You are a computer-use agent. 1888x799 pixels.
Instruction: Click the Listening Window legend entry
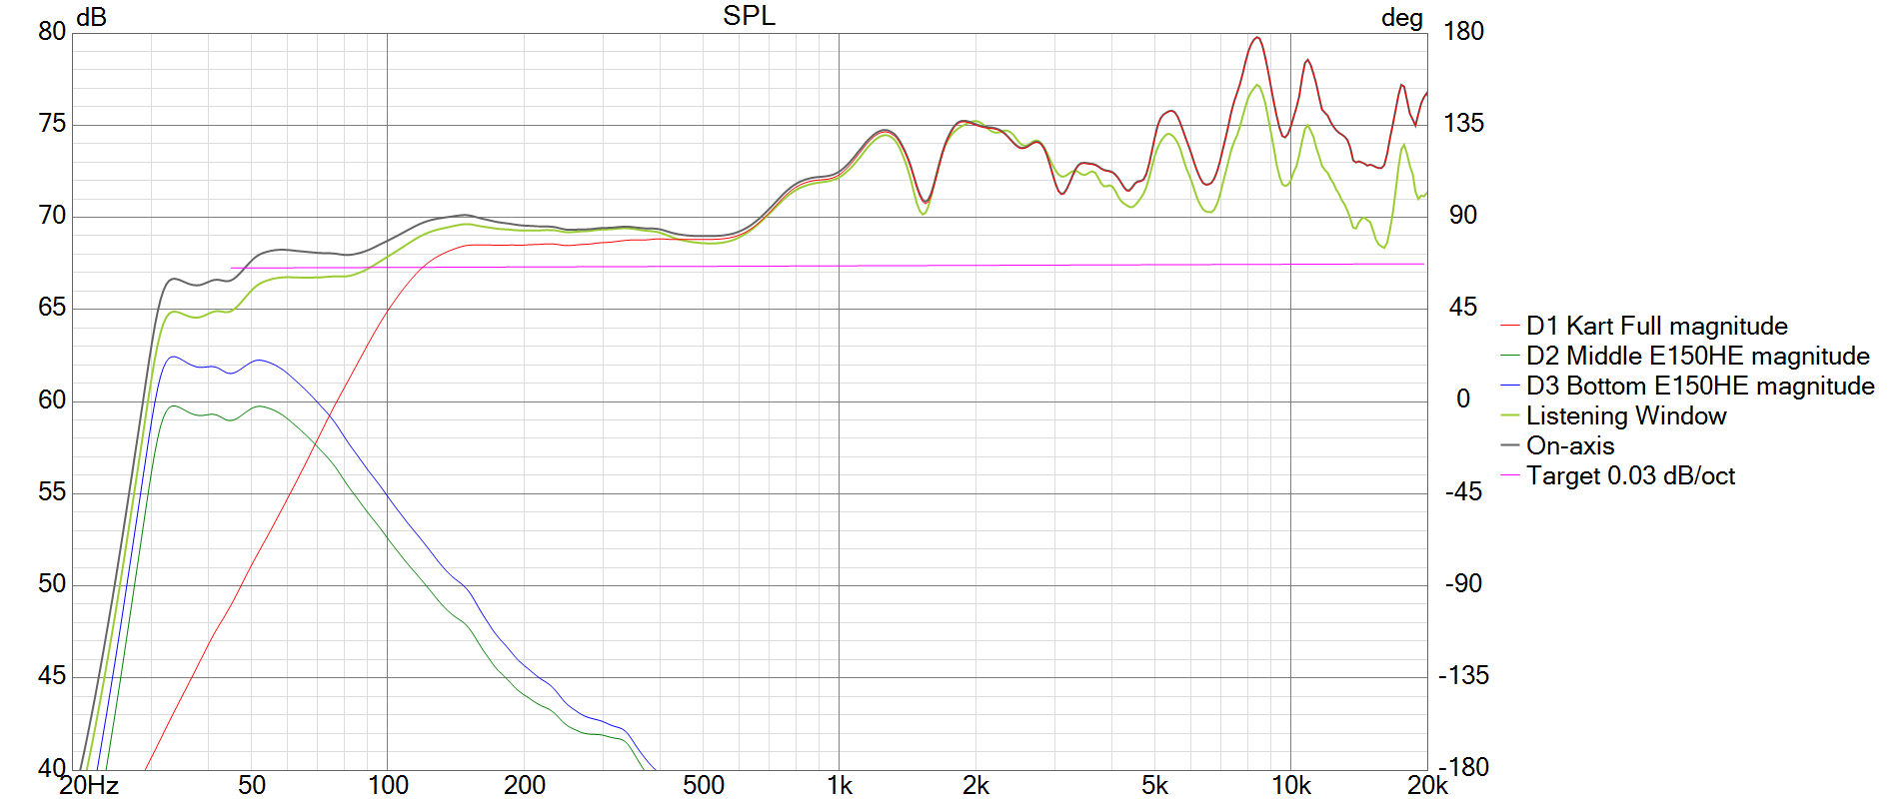pyautogui.click(x=1625, y=416)
